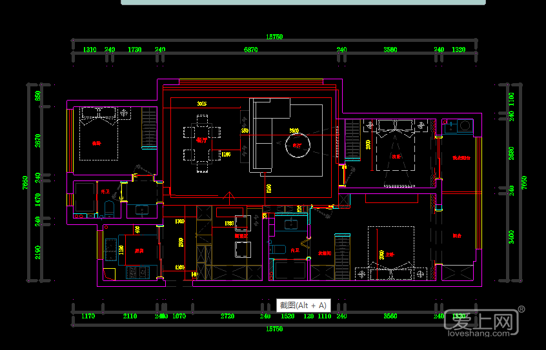Viewport: 546px width, 350px height.
Task: Click the 6870 dimension label at top
Action: [x=250, y=50]
